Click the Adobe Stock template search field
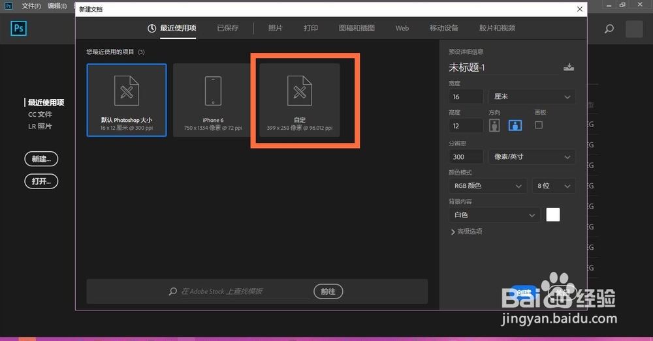Screen dimensions: 653x341 tap(245, 291)
